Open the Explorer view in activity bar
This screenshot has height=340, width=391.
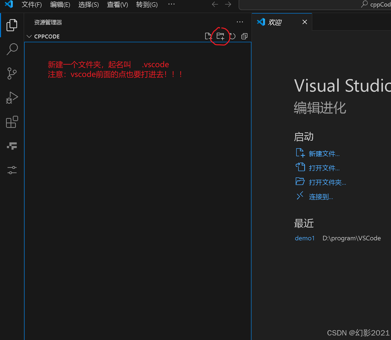pos(12,25)
